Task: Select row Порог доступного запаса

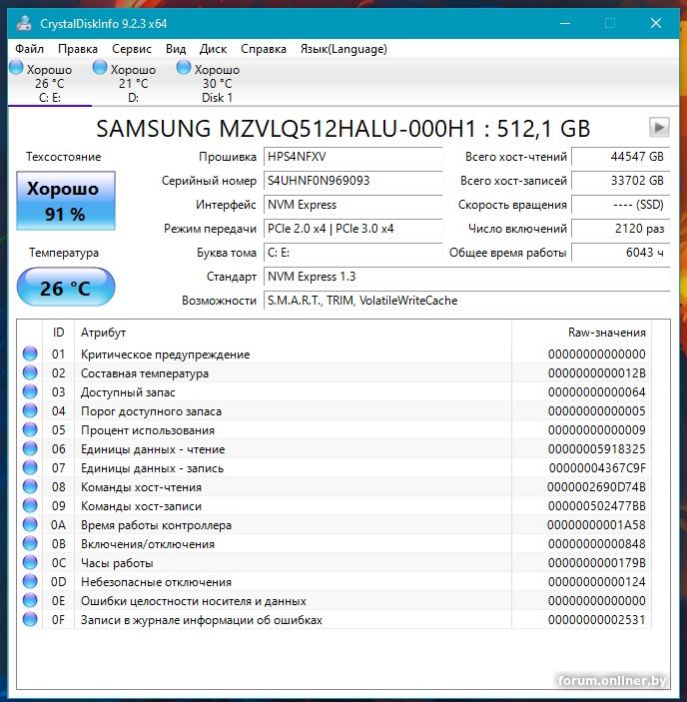Action: click(335, 411)
